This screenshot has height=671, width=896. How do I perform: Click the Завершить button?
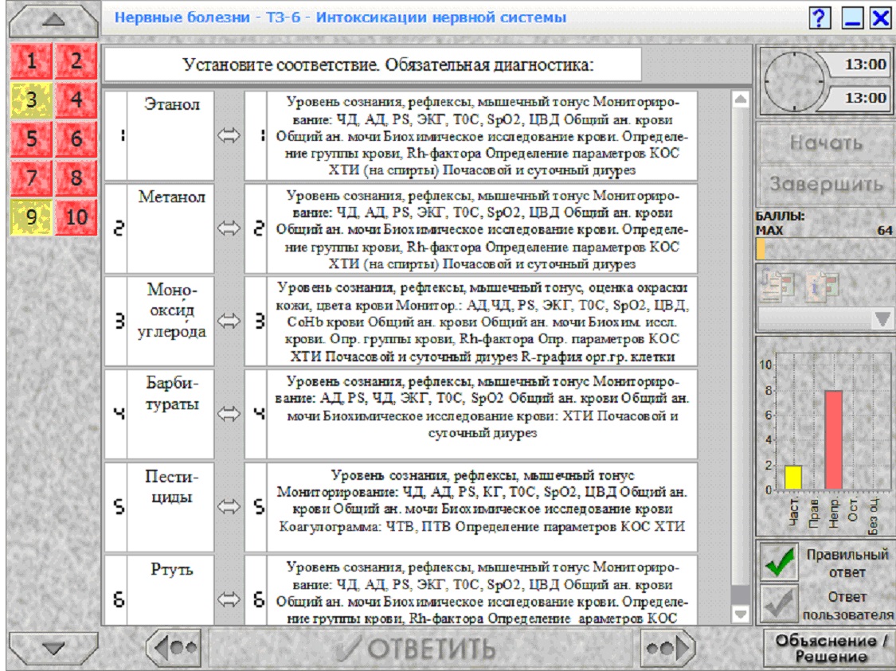pyautogui.click(x=826, y=184)
